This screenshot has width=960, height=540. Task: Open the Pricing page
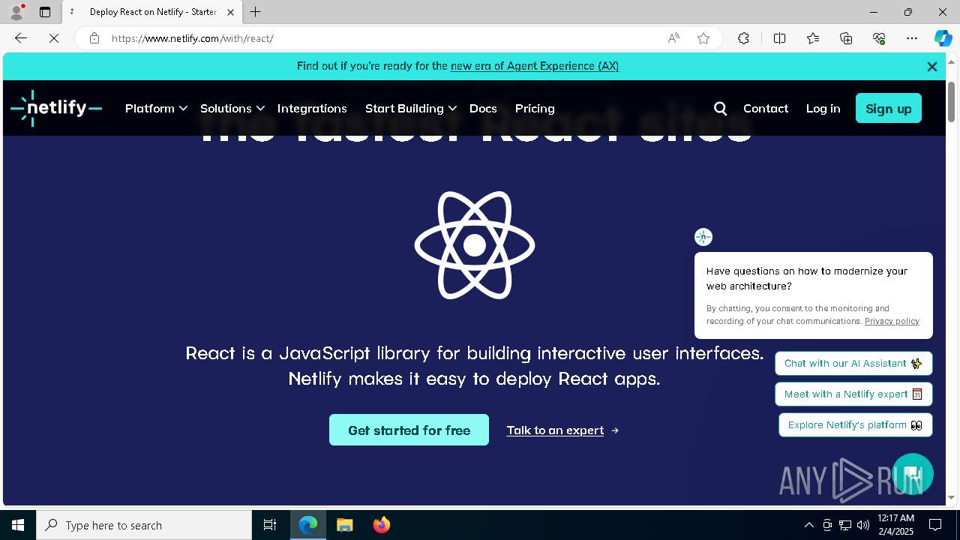535,108
